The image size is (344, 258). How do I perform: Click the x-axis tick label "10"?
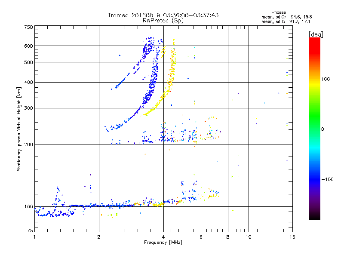click(249, 237)
